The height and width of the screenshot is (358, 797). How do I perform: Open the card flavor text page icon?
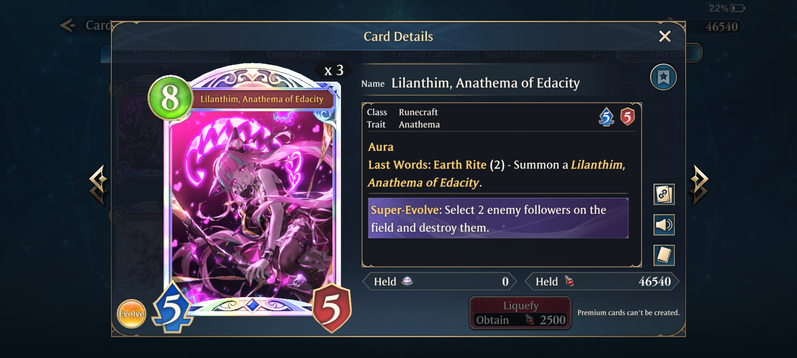pyautogui.click(x=664, y=255)
